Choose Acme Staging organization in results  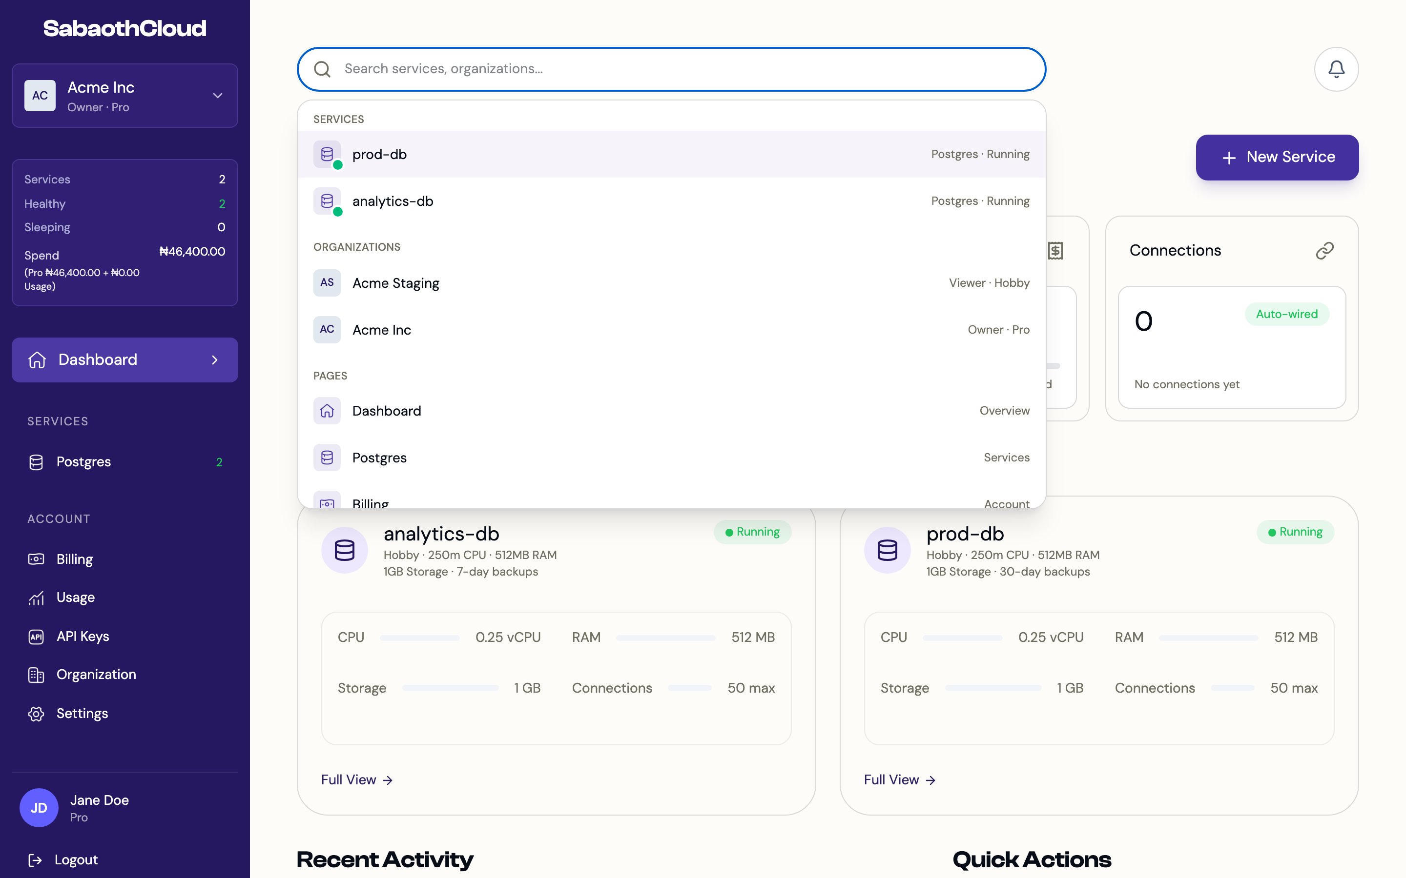[672, 283]
